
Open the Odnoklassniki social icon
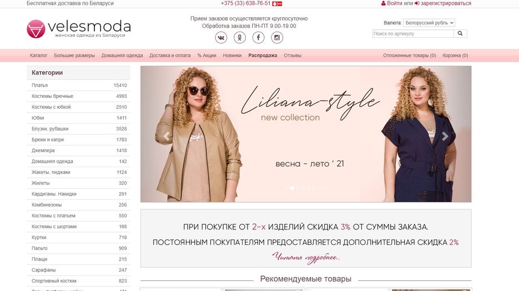[240, 37]
